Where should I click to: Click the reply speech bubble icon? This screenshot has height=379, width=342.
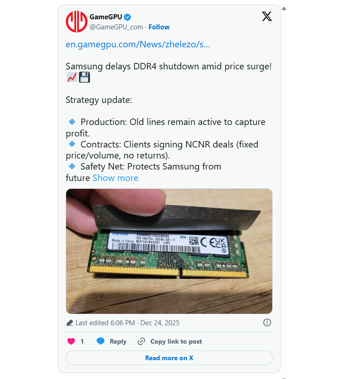tap(101, 341)
